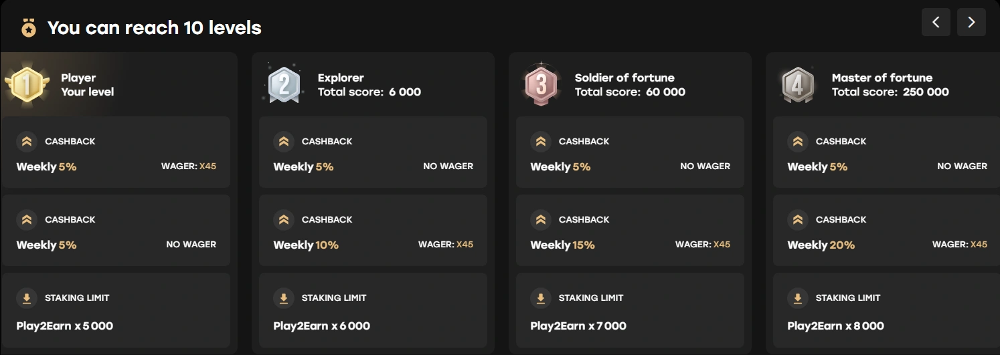Open Master of fortune's Weekly 20% cashback card

(887, 231)
